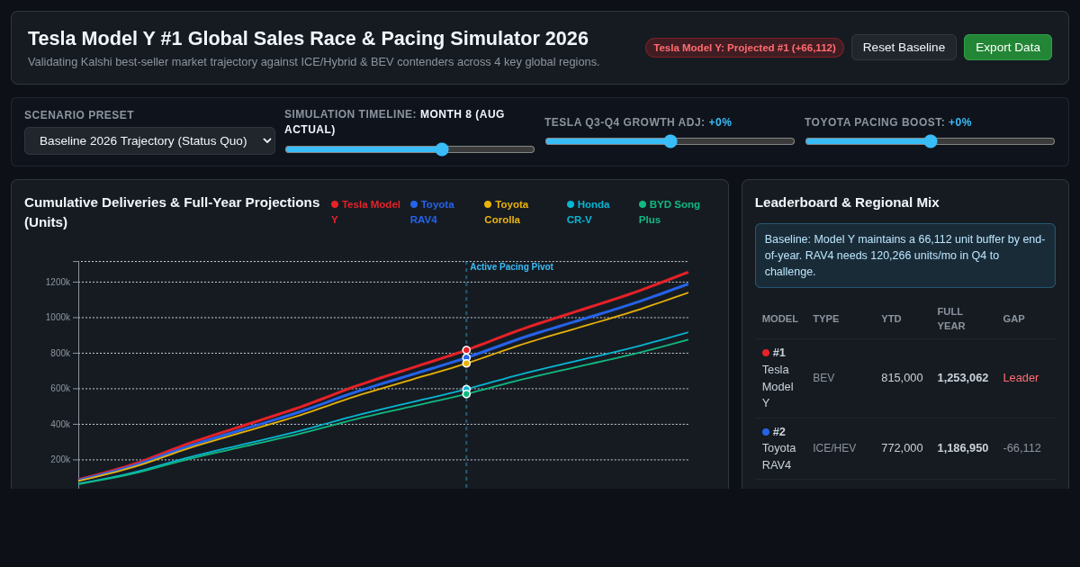Select the #1 Tesla Model Y row name

(778, 378)
